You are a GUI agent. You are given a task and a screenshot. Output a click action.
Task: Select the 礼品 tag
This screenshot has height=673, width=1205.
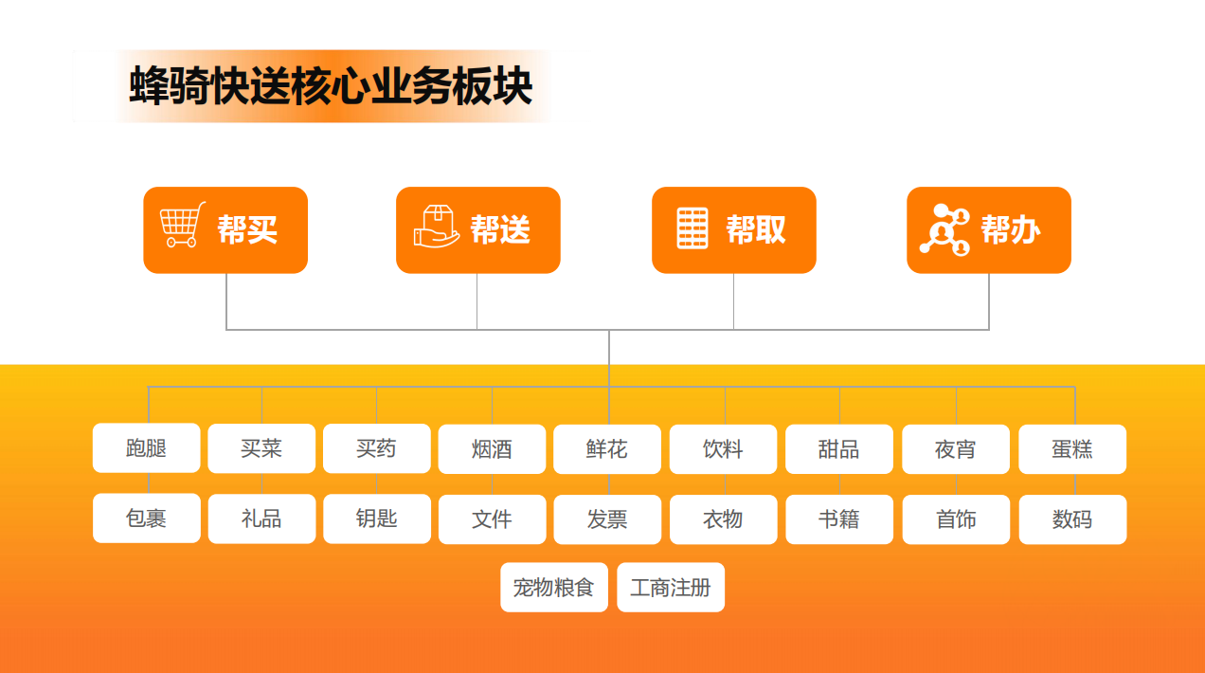click(261, 518)
